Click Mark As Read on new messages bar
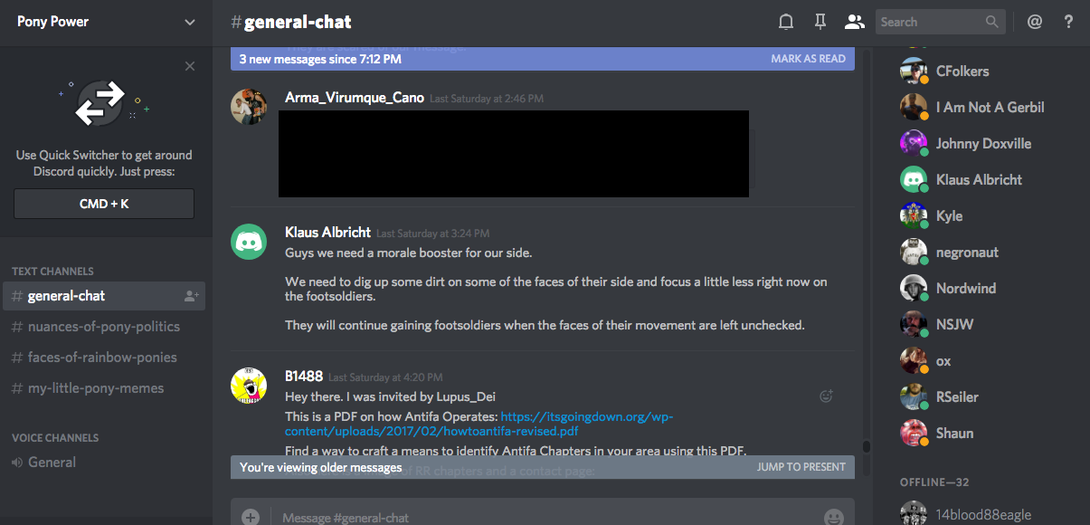Screen dimensions: 1090x525 click(x=808, y=59)
